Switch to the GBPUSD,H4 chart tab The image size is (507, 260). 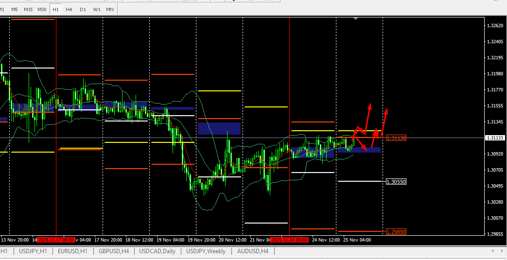click(114, 251)
